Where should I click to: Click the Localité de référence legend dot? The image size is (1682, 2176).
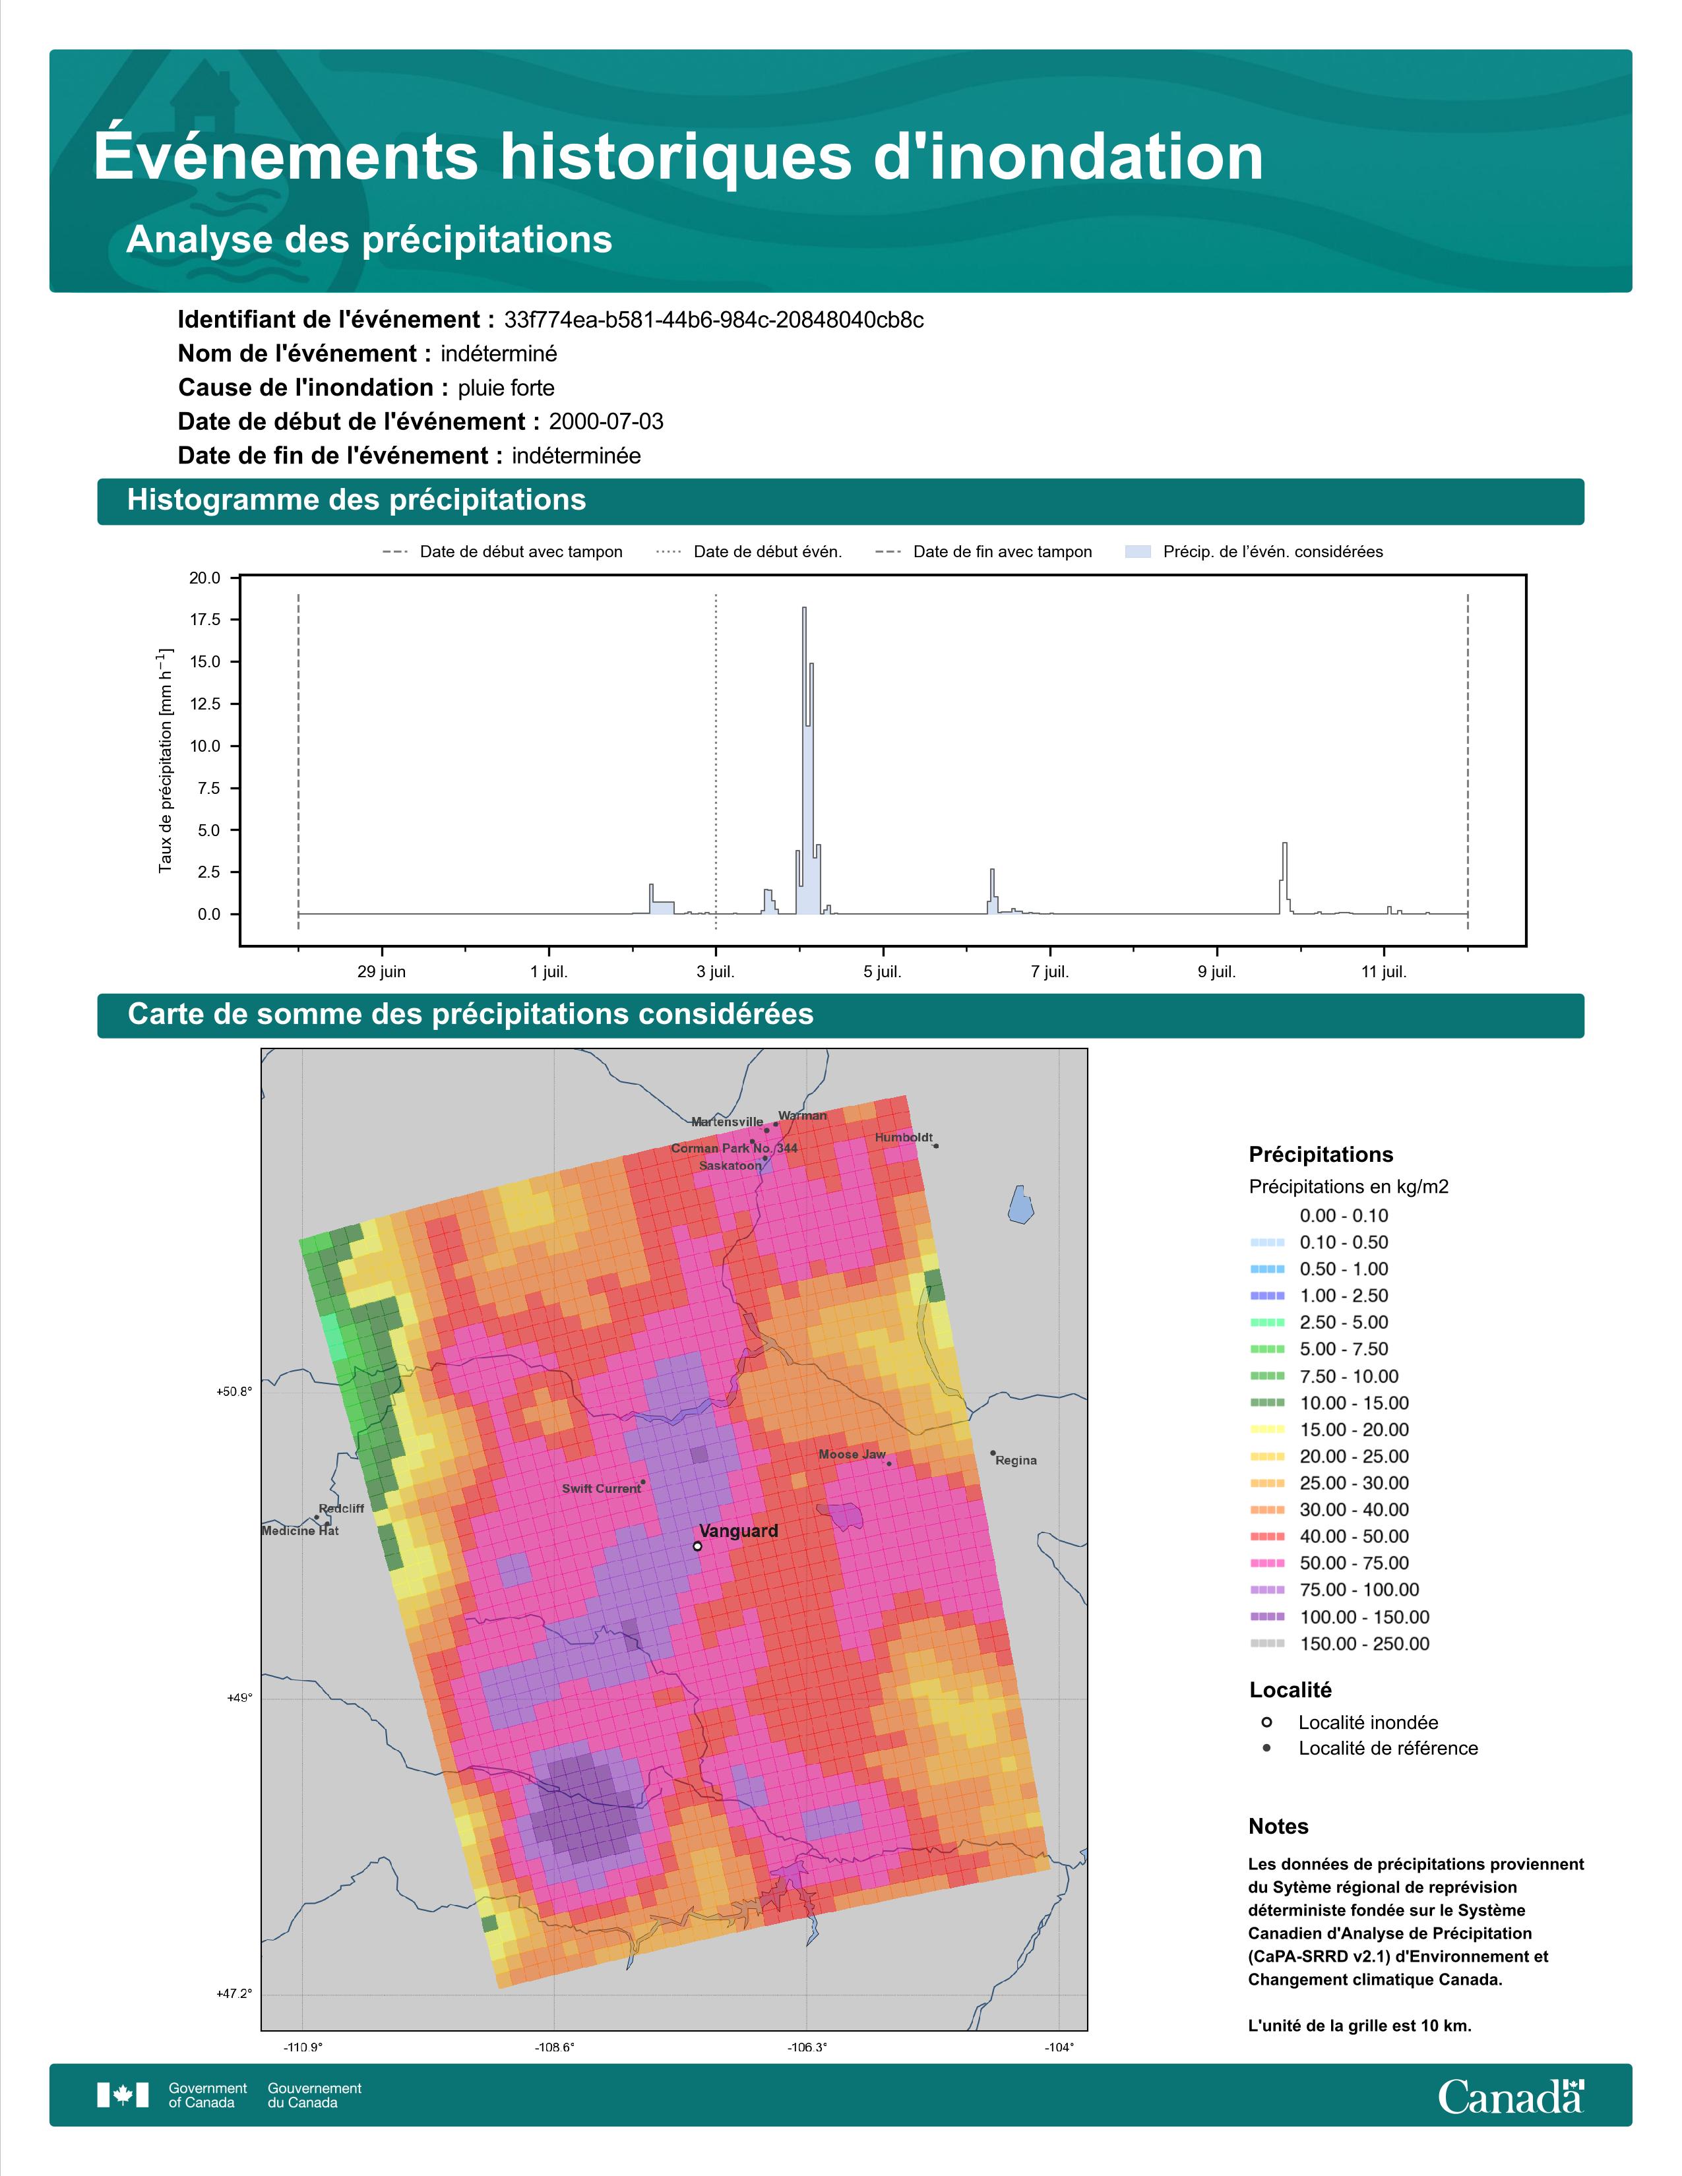pyautogui.click(x=1266, y=1747)
